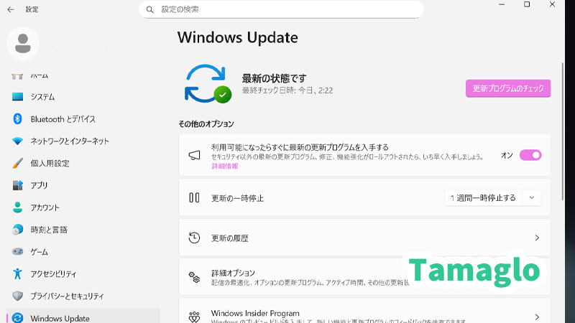The image size is (575, 323).
Task: Click the paintbrush personalization icon
Action: pyautogui.click(x=17, y=163)
